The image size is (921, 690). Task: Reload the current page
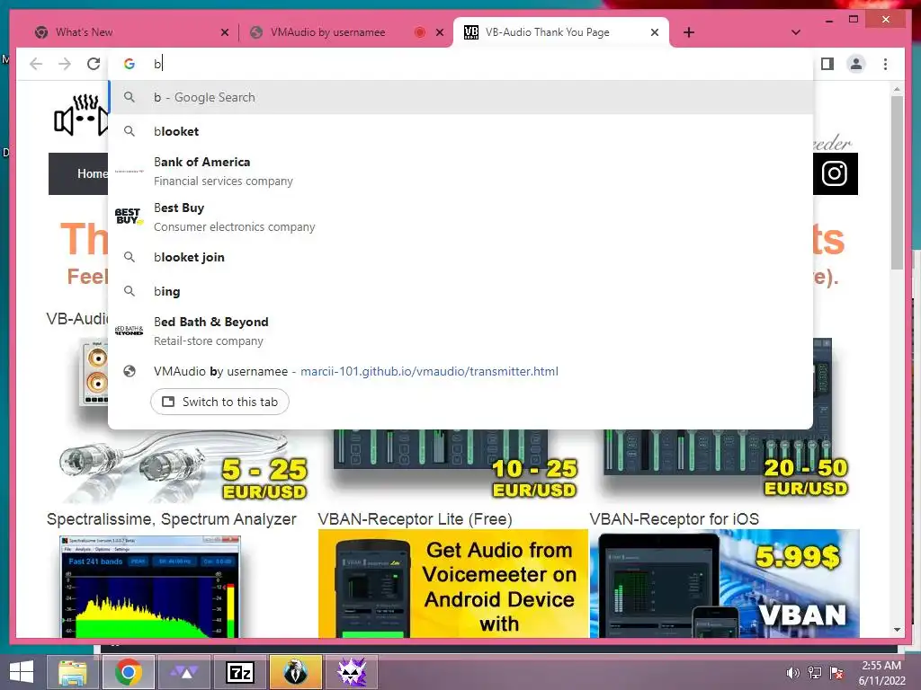click(94, 64)
